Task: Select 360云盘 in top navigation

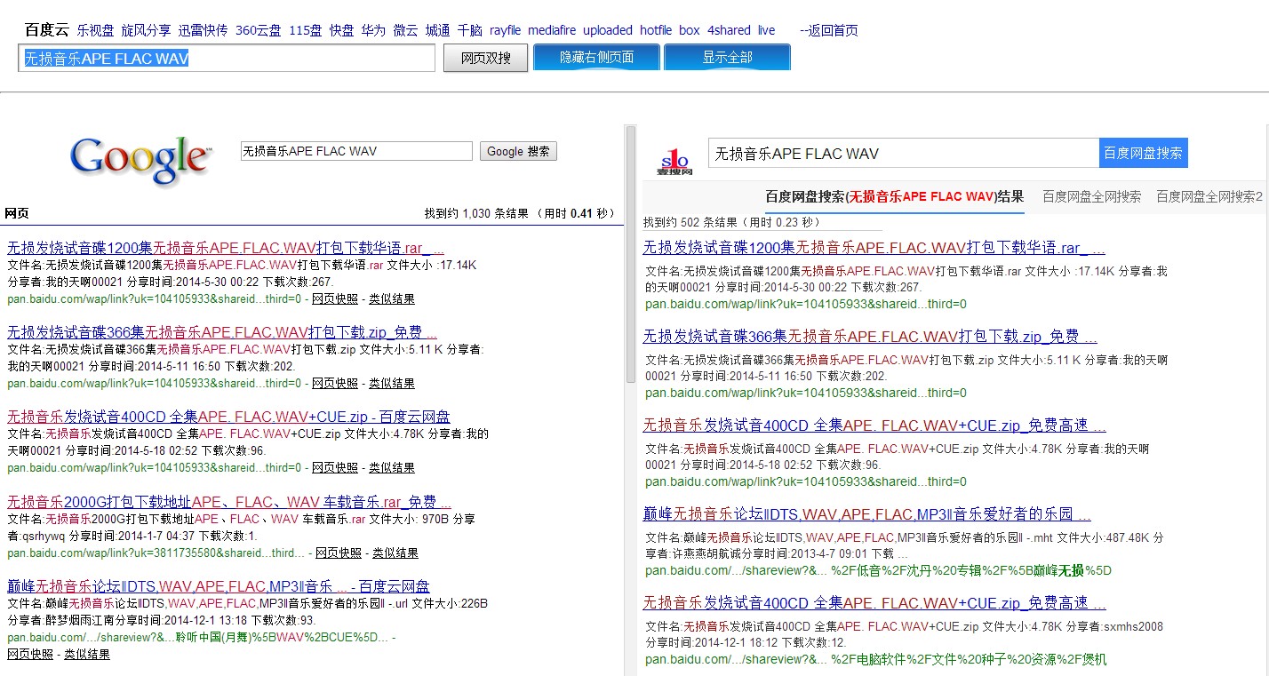Action: [x=258, y=30]
